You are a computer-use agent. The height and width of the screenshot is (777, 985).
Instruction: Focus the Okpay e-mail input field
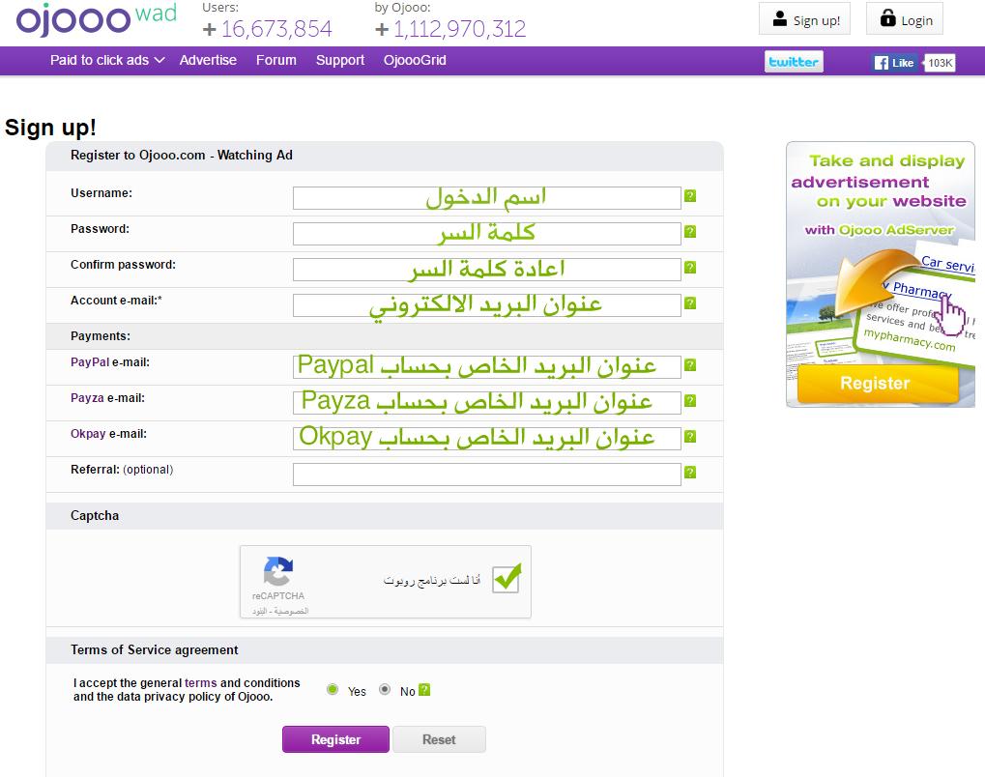487,439
